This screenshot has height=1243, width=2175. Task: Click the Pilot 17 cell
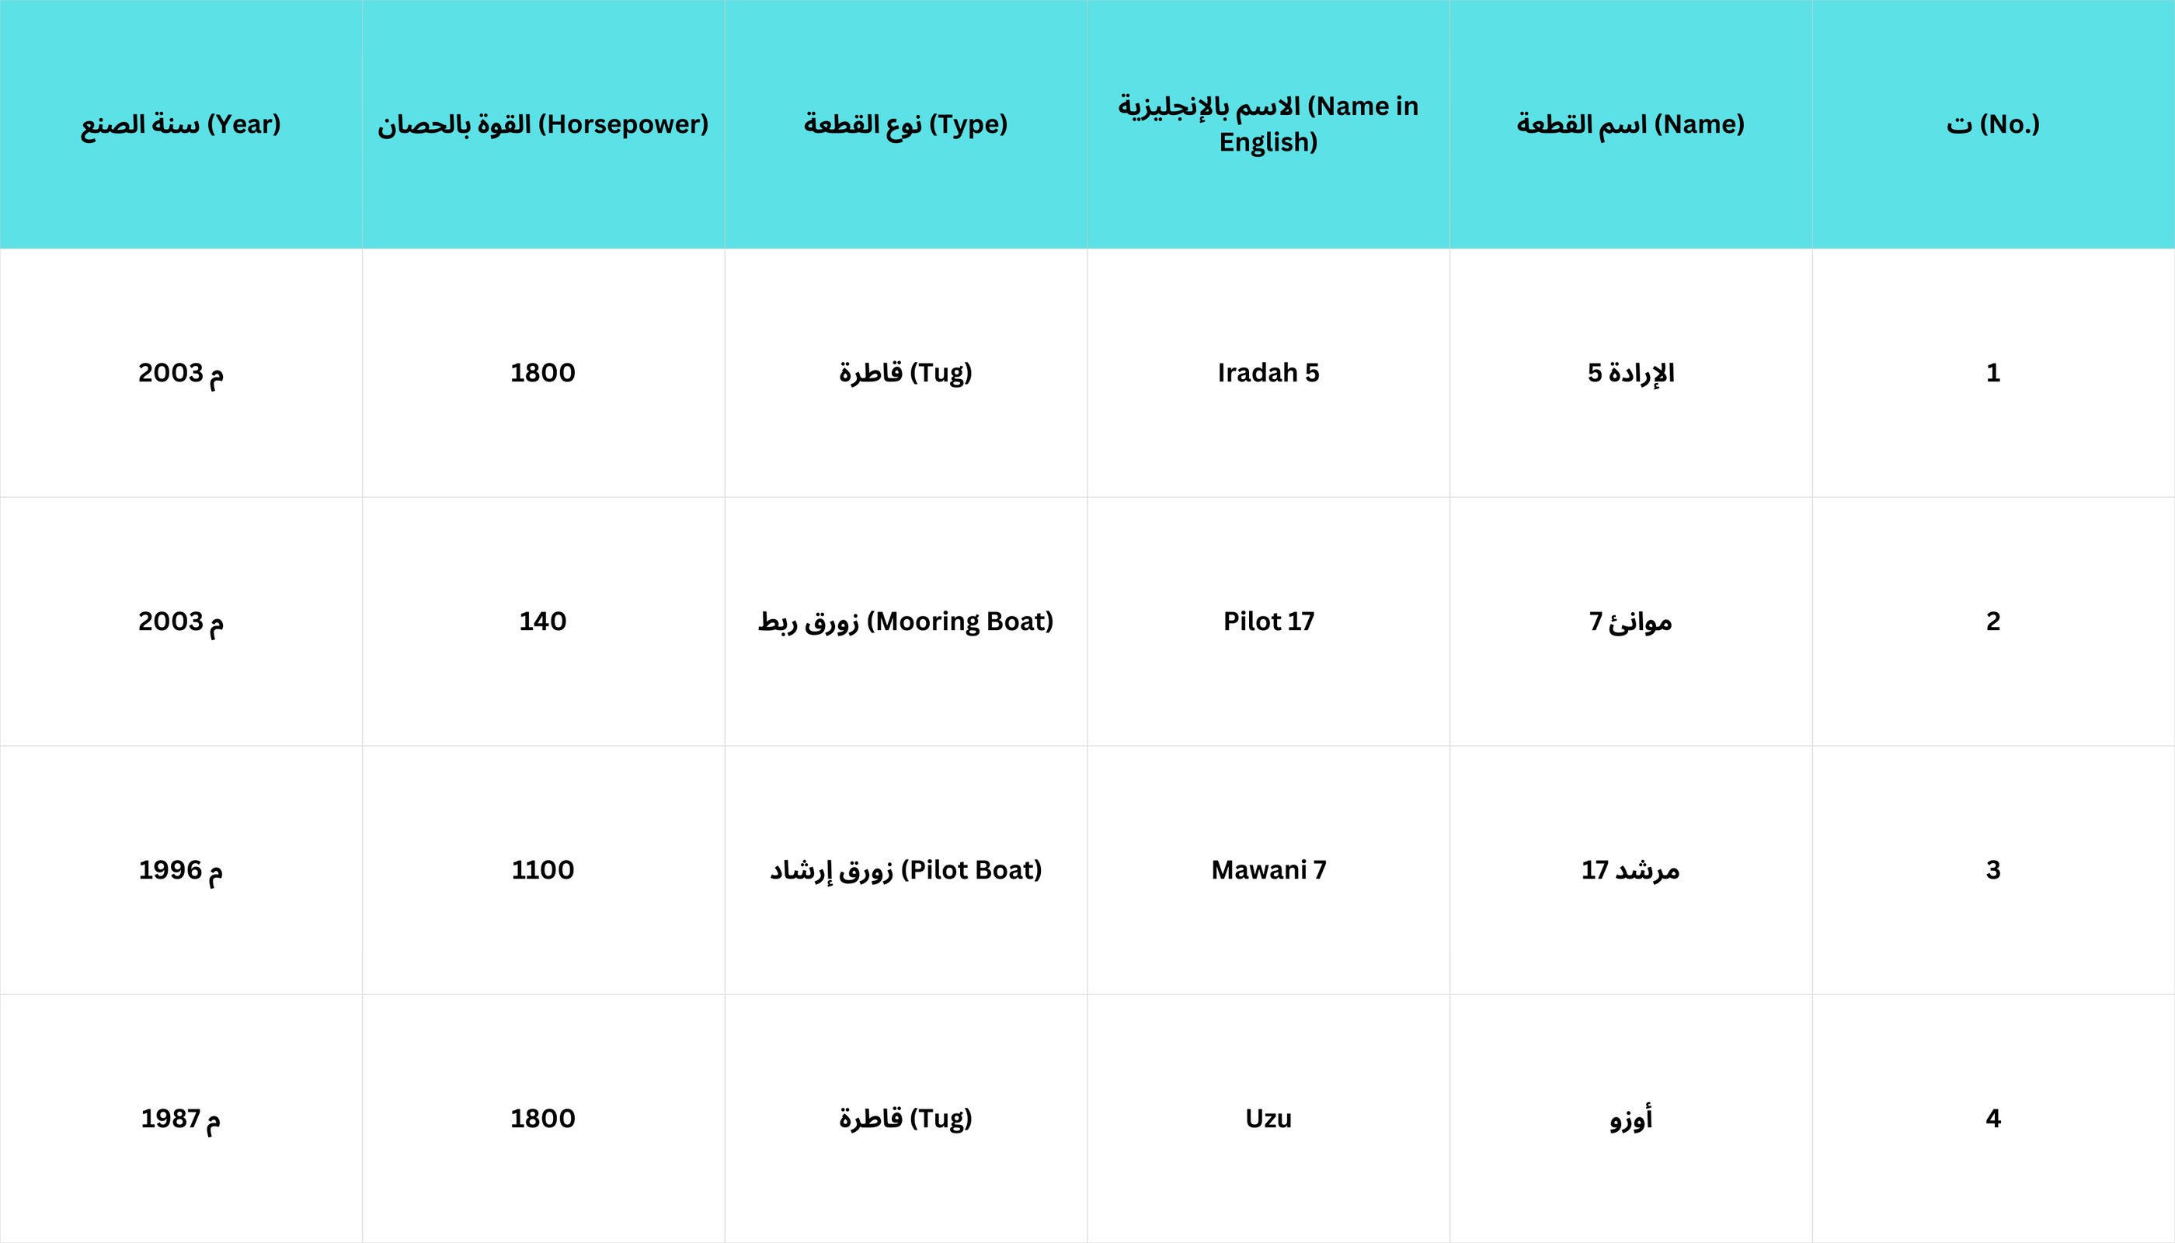(1268, 621)
